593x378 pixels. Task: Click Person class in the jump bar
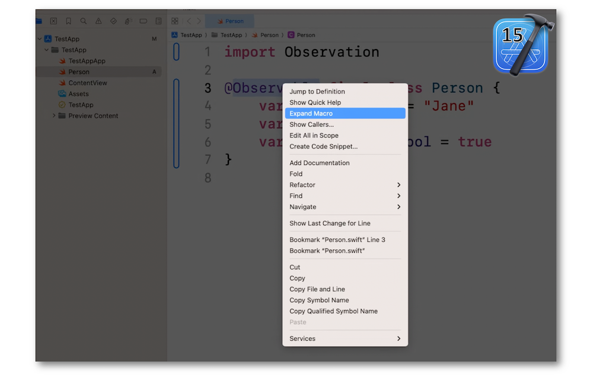[x=301, y=35]
